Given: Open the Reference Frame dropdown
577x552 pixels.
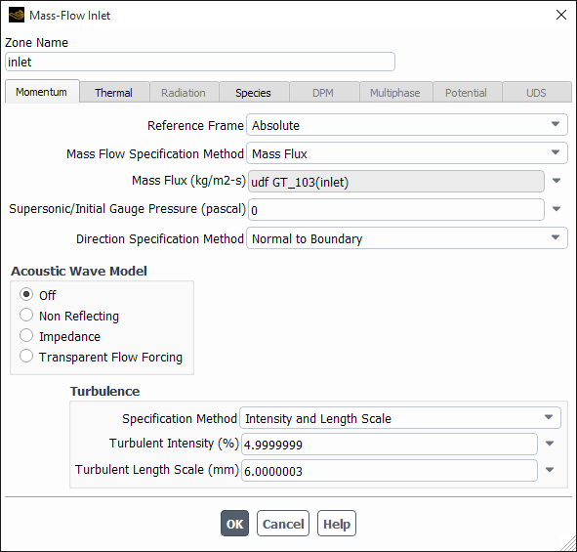Looking at the screenshot, I should (406, 125).
